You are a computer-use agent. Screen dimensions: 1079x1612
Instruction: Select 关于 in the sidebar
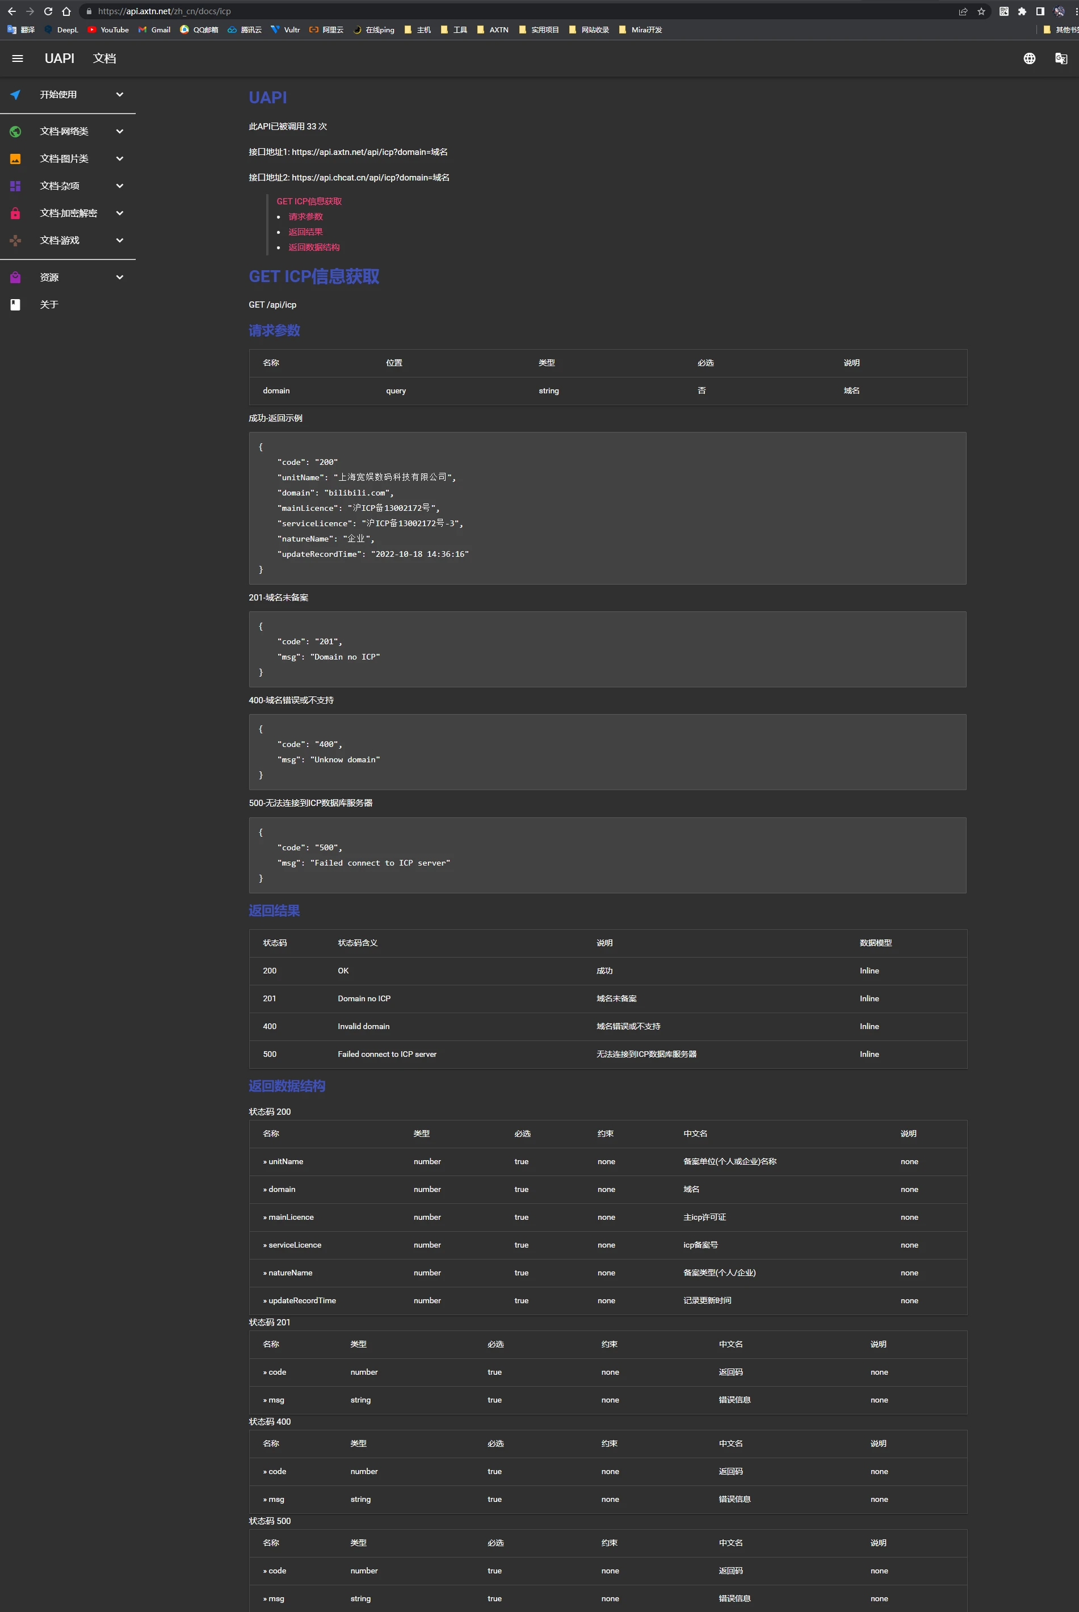(49, 305)
